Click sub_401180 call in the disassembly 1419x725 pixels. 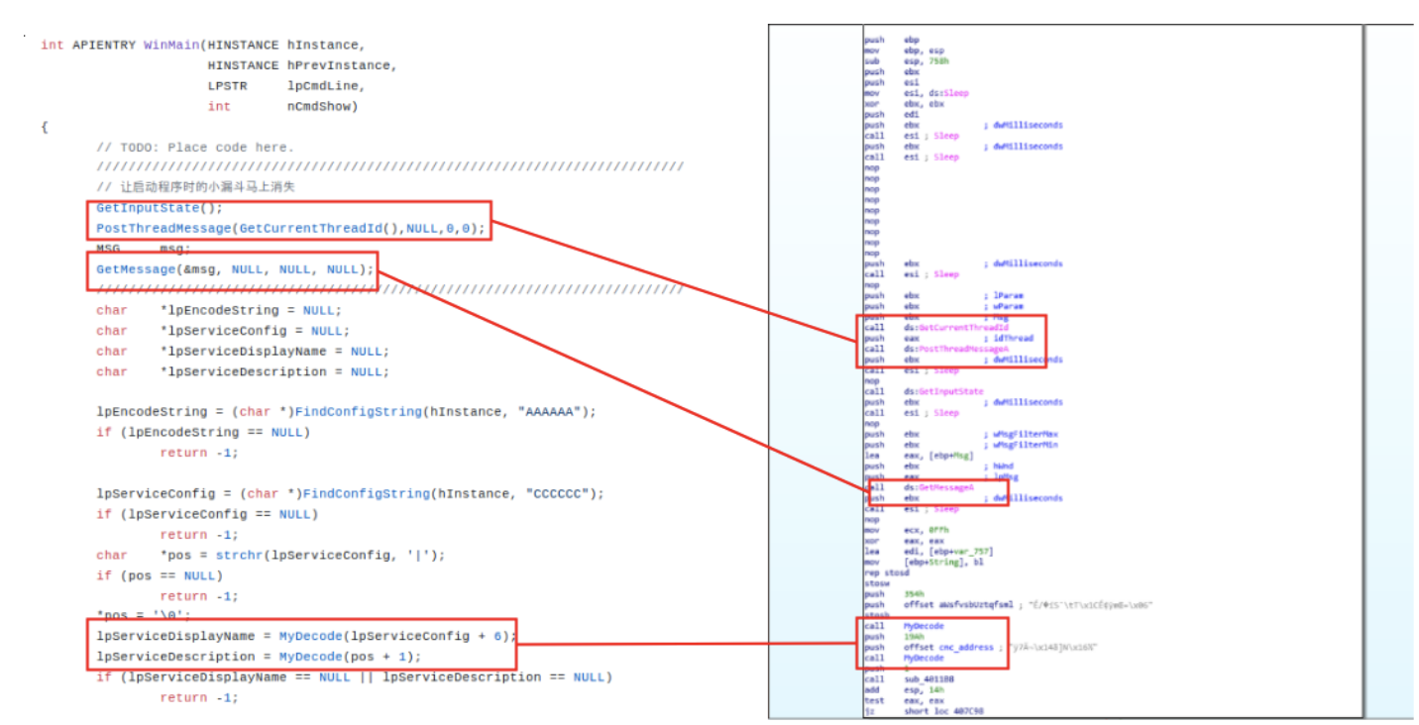tap(924, 679)
